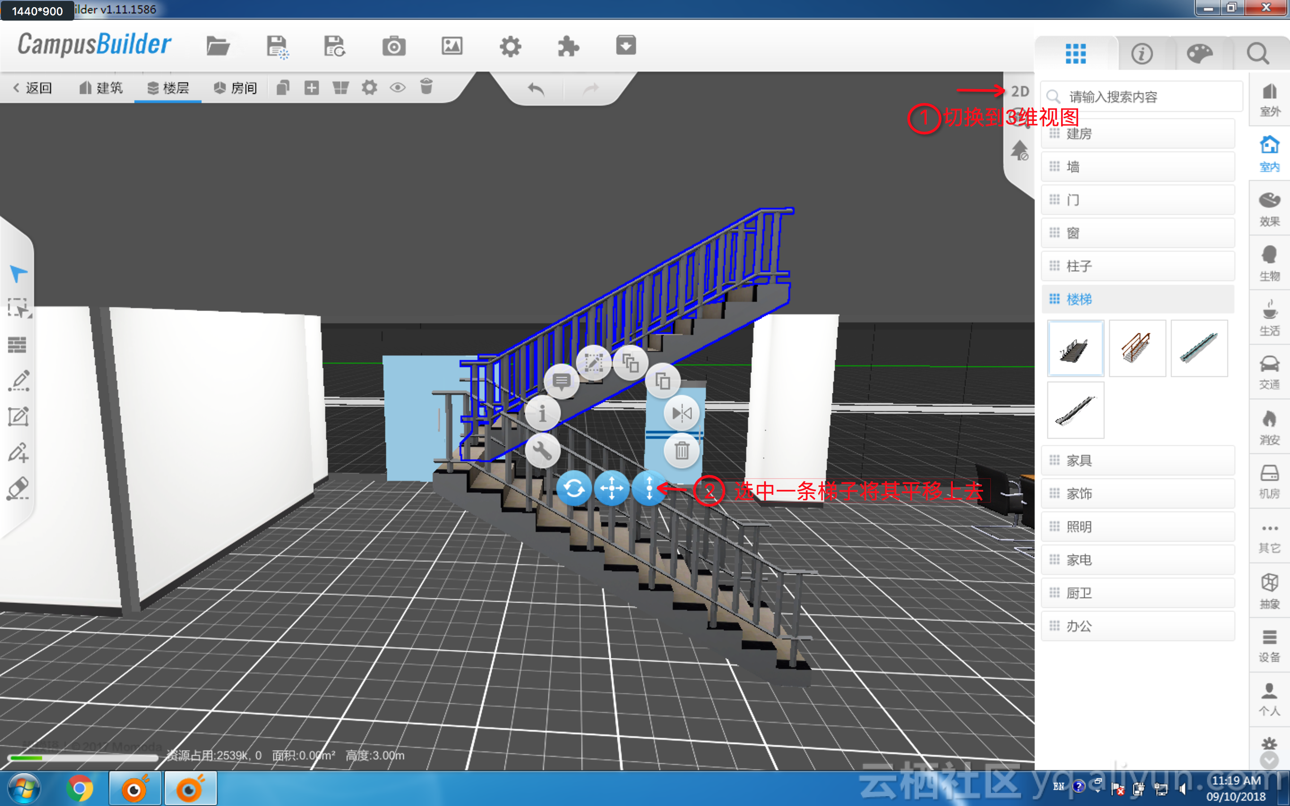The height and width of the screenshot is (806, 1290).
Task: Open the palette style tab
Action: (1200, 53)
